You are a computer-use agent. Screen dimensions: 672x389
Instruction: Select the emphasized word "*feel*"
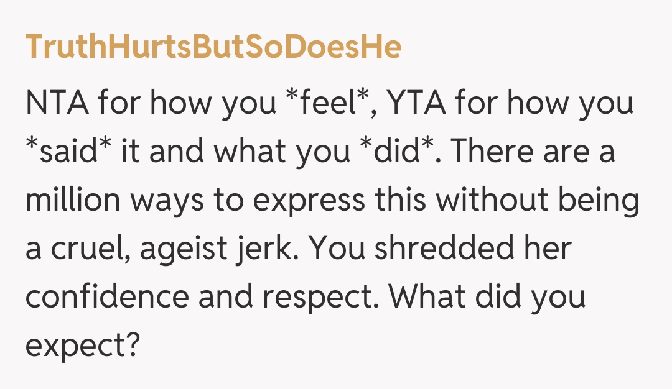[x=333, y=103]
